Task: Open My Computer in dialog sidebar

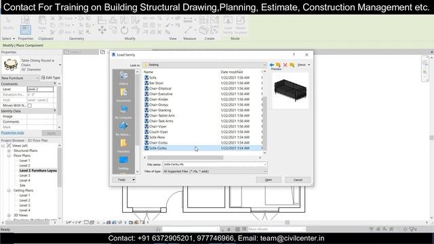Action: tap(123, 112)
